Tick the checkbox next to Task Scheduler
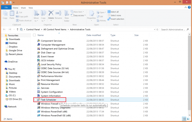Viewport: 192px width, 122px height. (36, 100)
